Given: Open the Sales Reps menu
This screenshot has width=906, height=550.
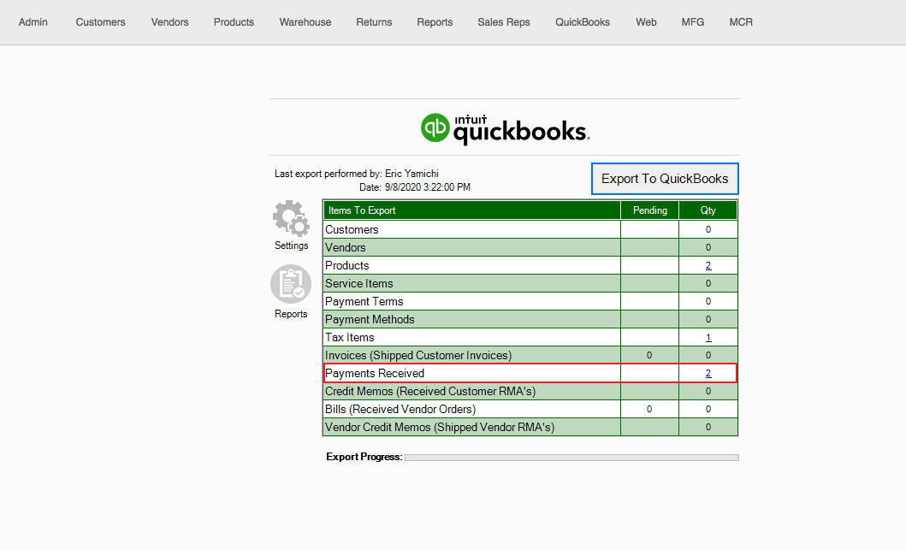Looking at the screenshot, I should tap(504, 22).
